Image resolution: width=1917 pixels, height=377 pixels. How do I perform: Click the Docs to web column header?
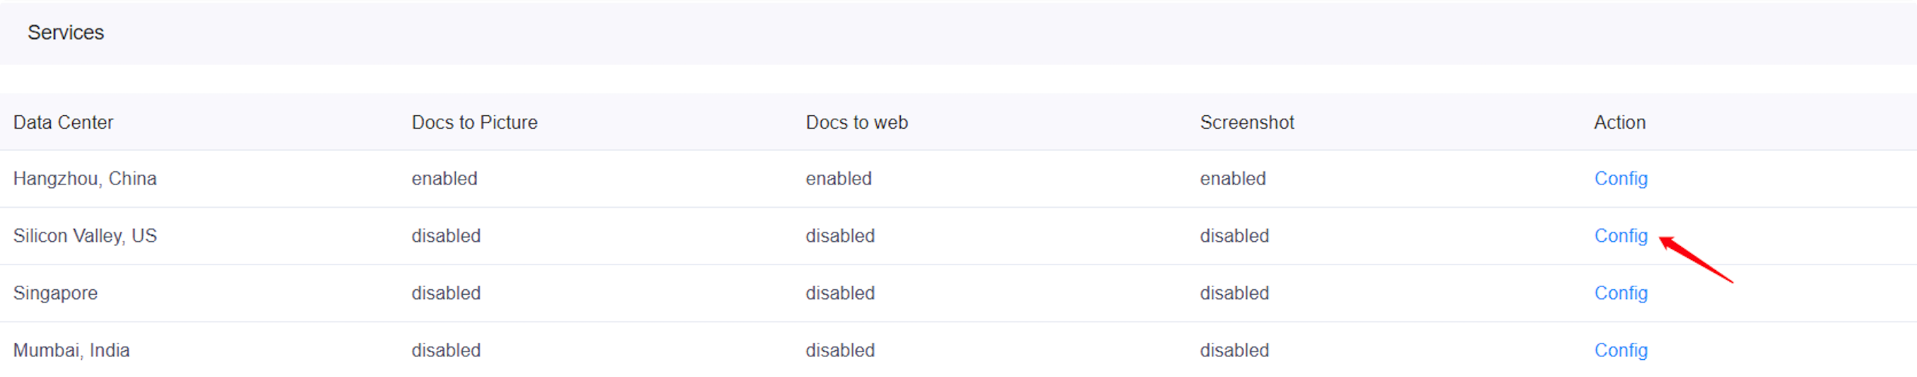pos(857,122)
